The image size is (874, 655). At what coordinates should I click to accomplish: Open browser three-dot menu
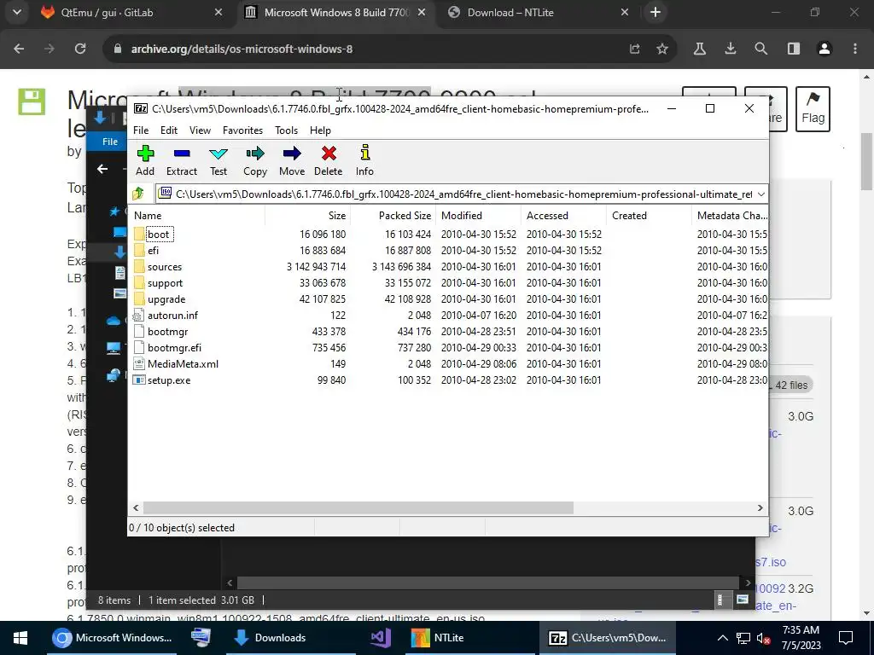tap(855, 49)
